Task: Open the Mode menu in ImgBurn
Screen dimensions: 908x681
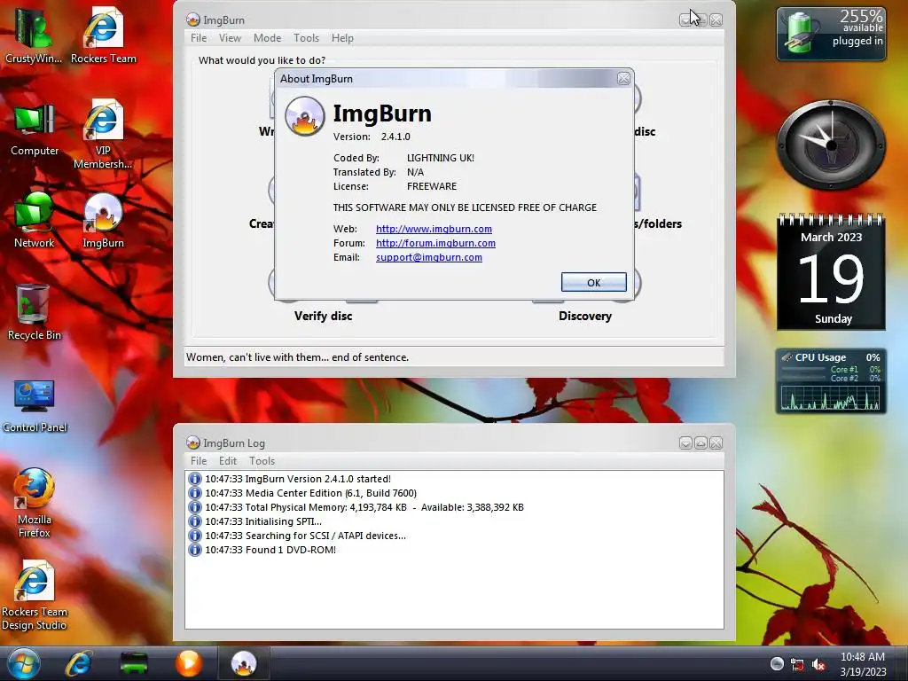Action: coord(268,38)
